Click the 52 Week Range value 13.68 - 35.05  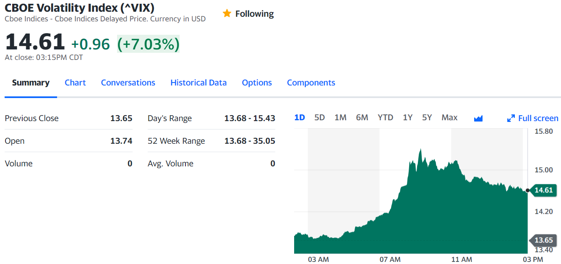(250, 141)
